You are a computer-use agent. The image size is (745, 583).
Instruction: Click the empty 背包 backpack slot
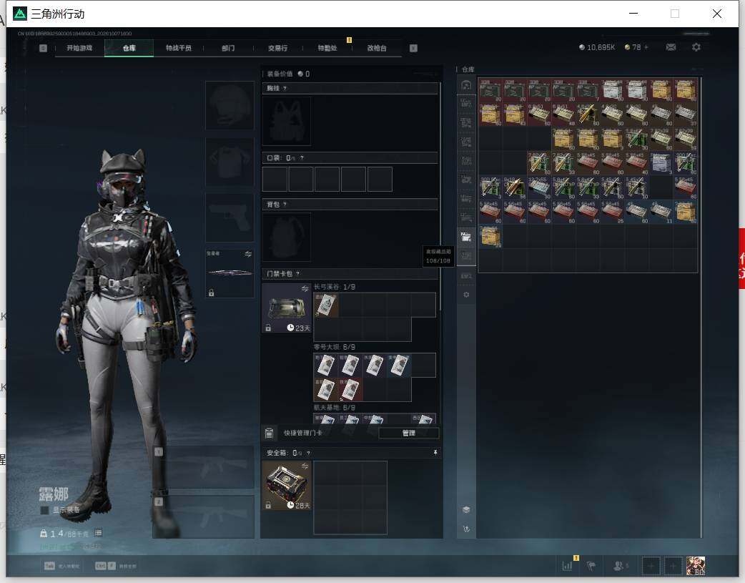click(x=287, y=237)
